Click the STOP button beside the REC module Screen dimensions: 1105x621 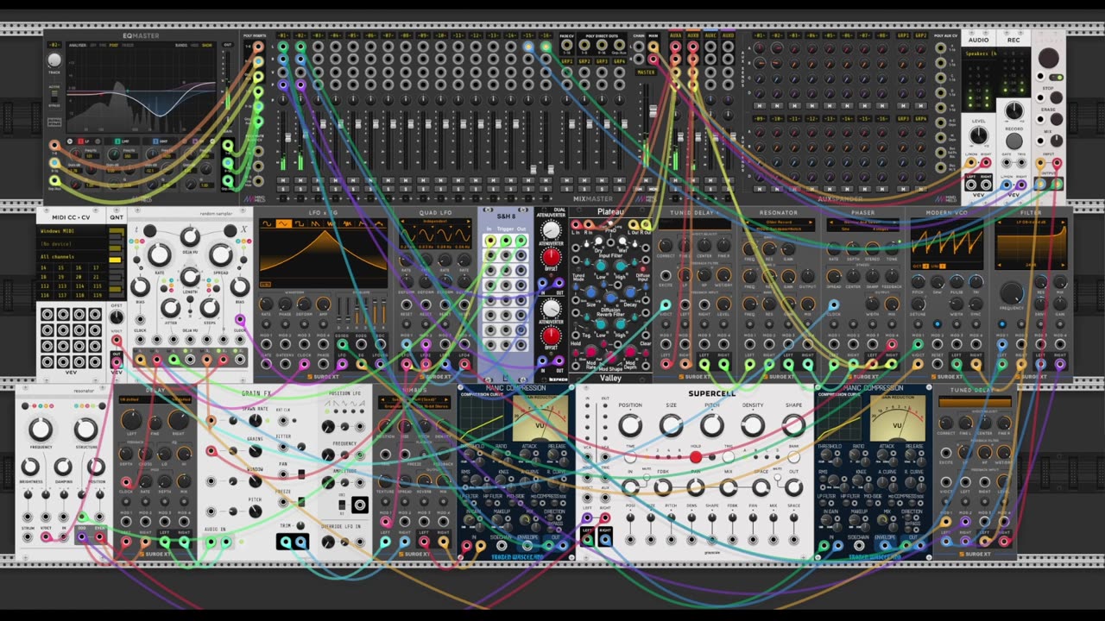point(1056,97)
